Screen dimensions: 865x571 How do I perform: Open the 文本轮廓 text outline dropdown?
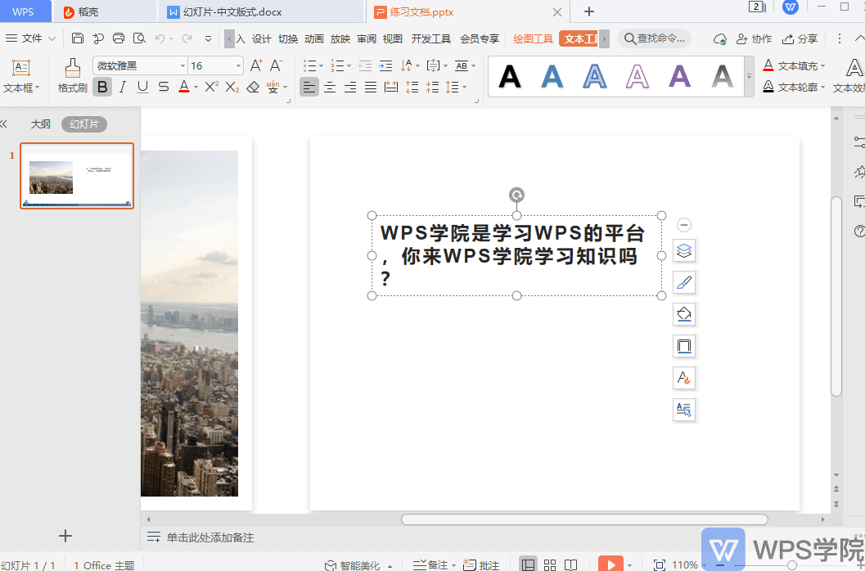click(x=794, y=88)
